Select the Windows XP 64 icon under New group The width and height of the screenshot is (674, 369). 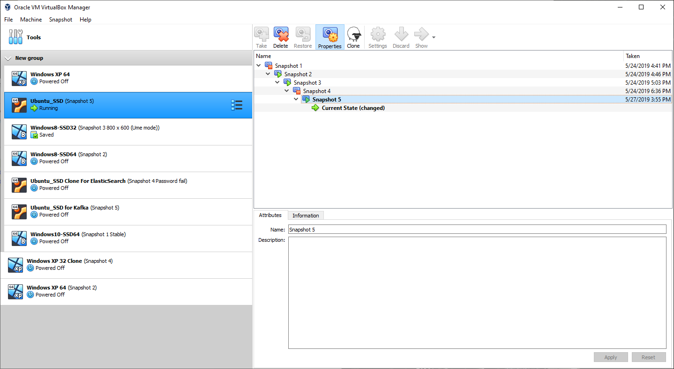coord(19,78)
